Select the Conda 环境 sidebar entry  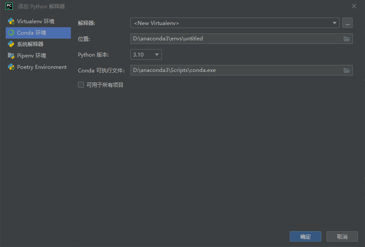pyautogui.click(x=38, y=32)
